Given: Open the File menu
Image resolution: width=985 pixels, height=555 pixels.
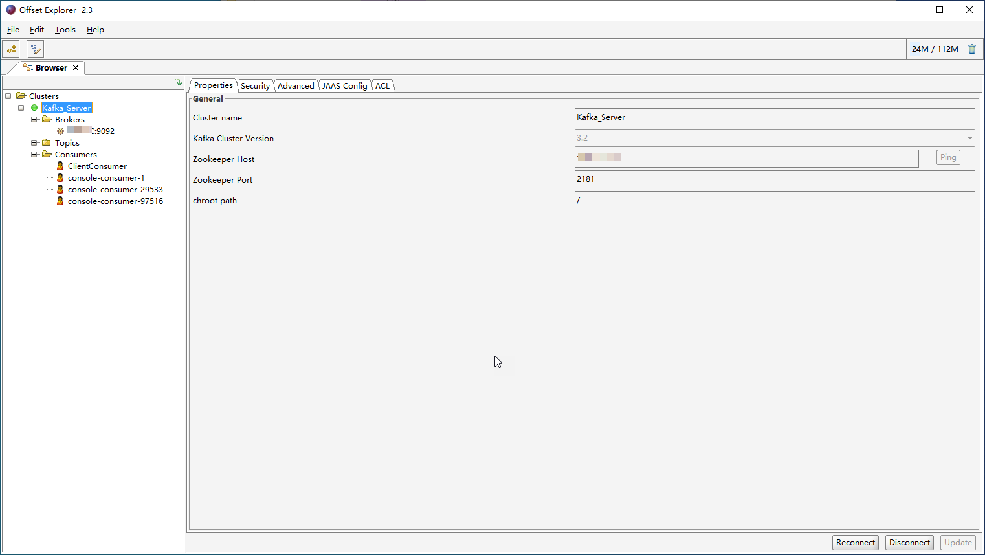Looking at the screenshot, I should 13,30.
